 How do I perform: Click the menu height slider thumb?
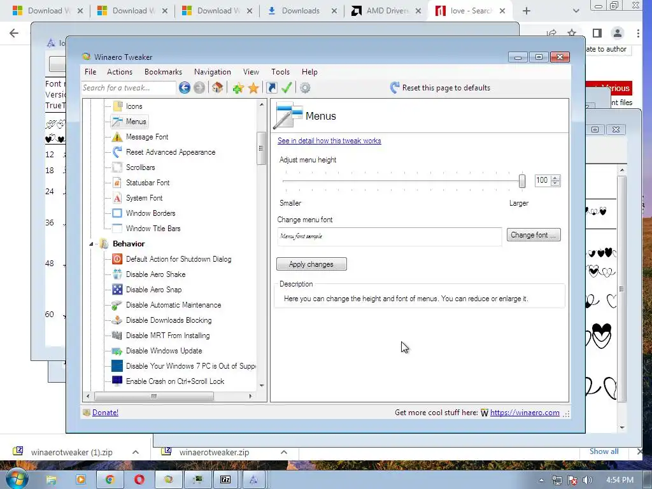coord(522,181)
